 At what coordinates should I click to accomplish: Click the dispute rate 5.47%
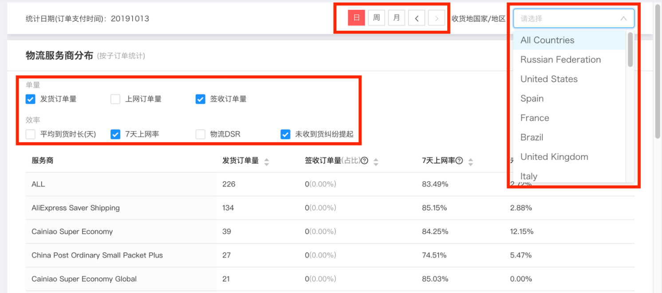(x=521, y=255)
